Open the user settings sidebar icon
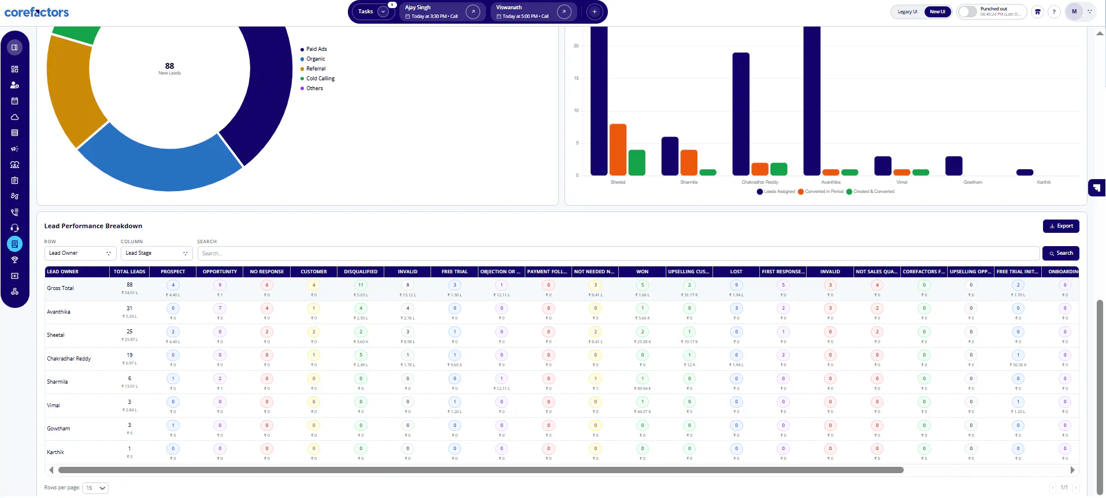This screenshot has height=498, width=1106. pos(14,85)
